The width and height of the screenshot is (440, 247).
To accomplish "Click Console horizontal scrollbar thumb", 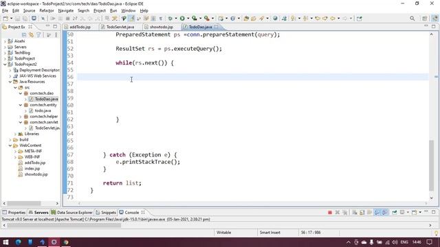I will (x=64, y=226).
